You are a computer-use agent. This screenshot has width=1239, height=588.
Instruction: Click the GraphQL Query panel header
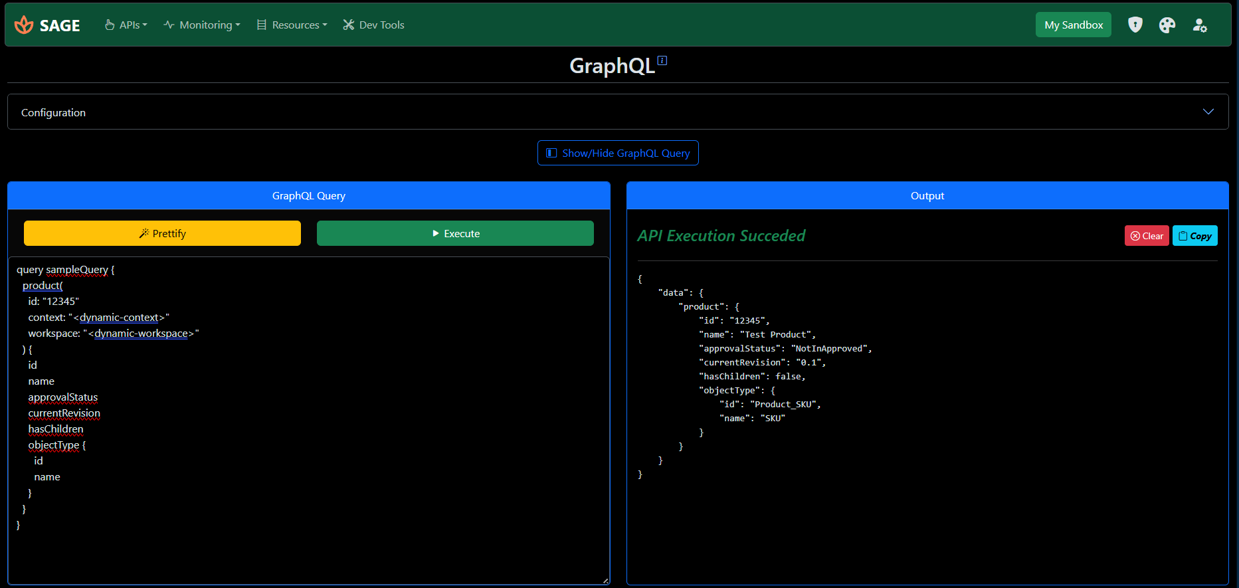pos(309,195)
